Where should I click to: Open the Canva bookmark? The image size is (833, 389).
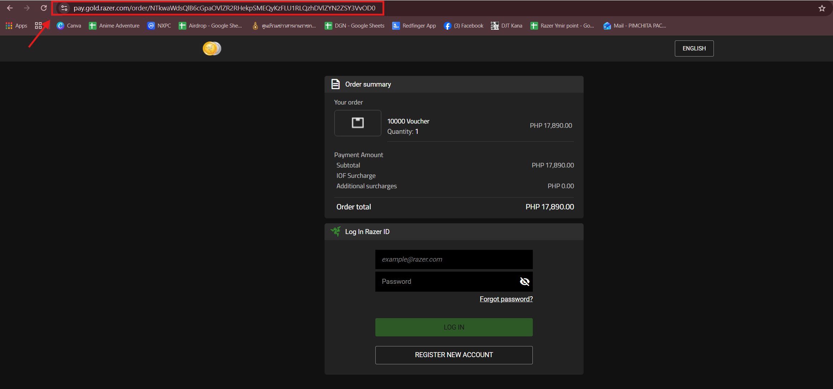point(69,26)
